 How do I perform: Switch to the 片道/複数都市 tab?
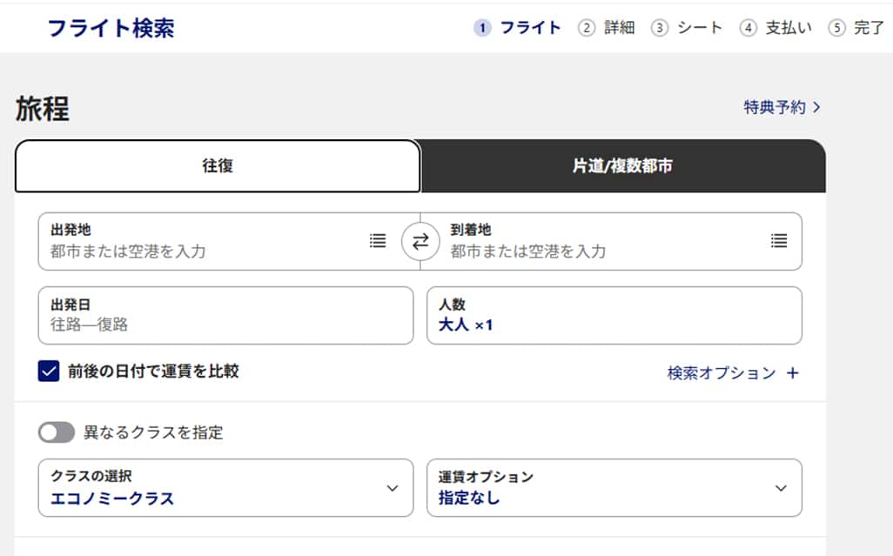(622, 166)
